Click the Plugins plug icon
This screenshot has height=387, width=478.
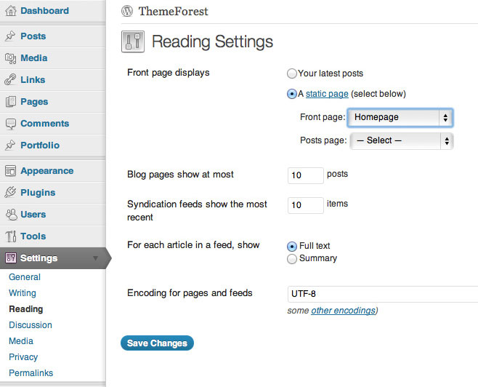coord(10,193)
